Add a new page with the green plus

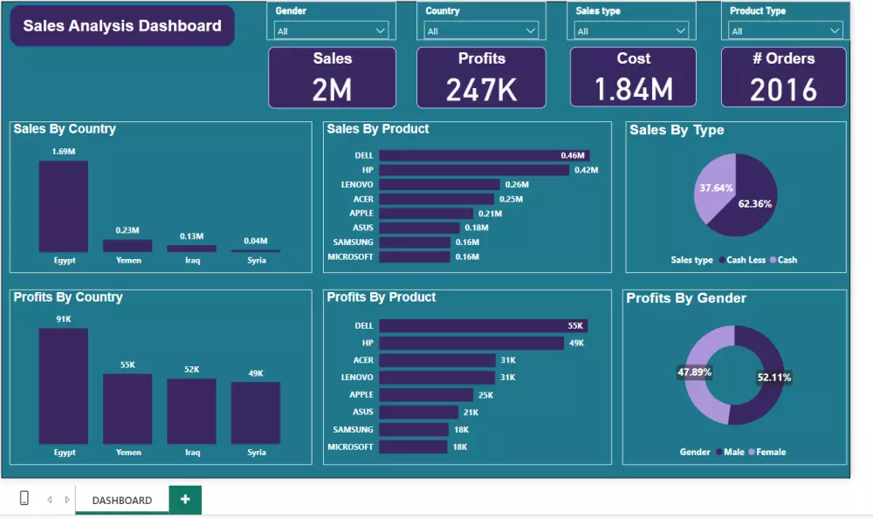pyautogui.click(x=184, y=499)
